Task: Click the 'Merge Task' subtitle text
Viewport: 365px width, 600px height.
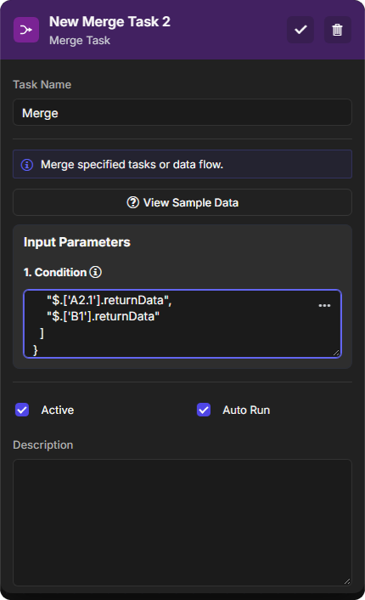Action: [x=80, y=41]
